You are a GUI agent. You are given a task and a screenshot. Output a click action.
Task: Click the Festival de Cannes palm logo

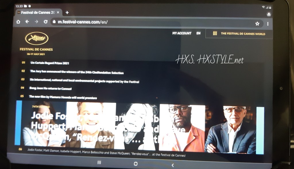36,38
